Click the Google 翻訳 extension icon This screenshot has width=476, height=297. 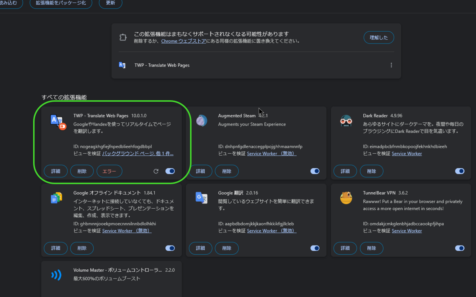pos(202,198)
